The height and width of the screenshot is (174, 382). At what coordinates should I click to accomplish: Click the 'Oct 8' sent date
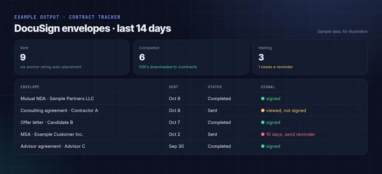coord(174,110)
